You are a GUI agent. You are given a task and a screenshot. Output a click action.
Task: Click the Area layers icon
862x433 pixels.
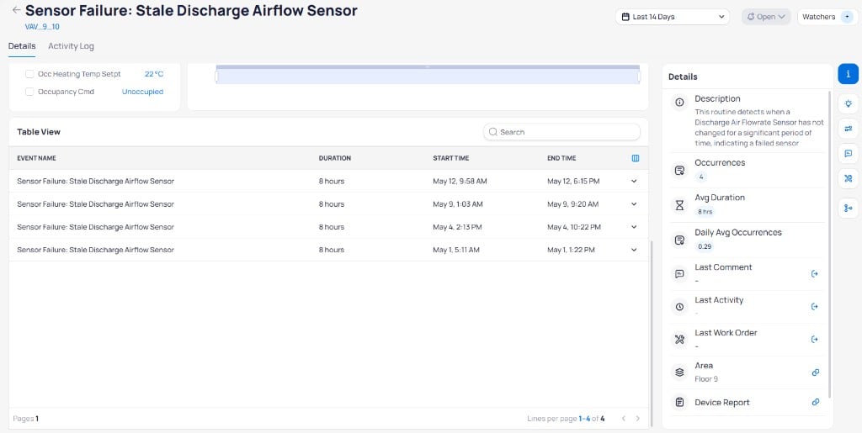pos(679,372)
